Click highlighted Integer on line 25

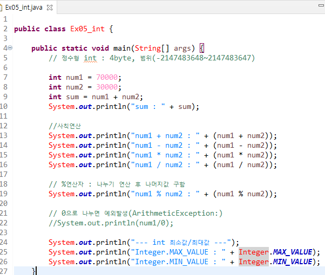pos(254,252)
